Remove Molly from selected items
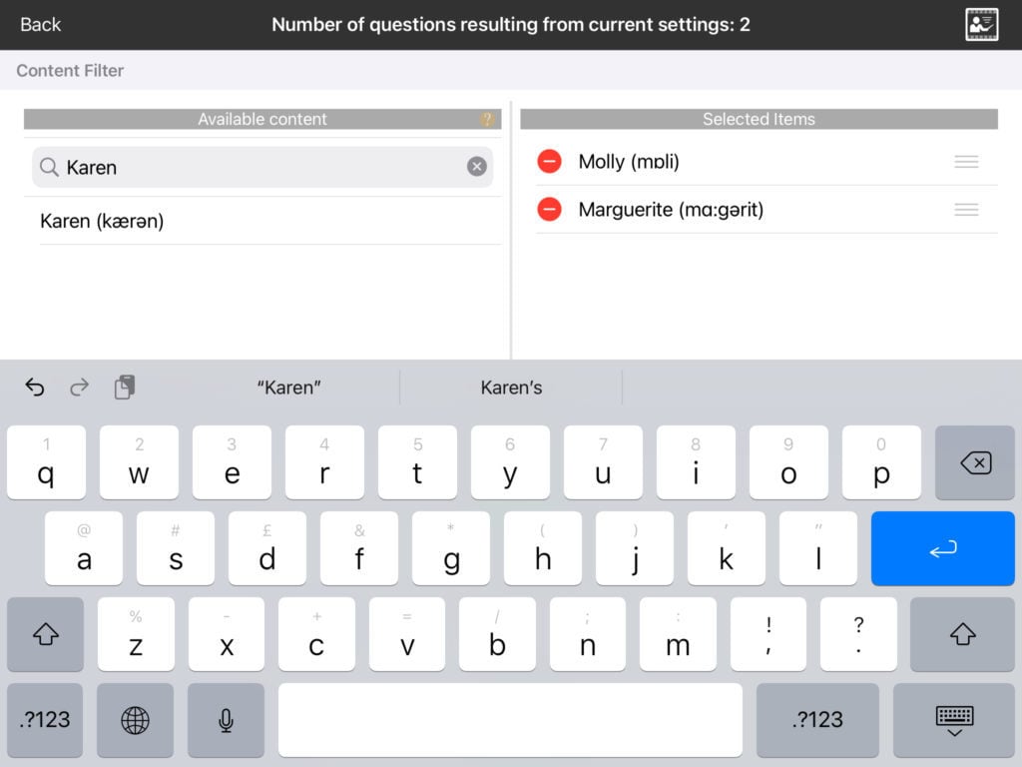Screen dimensions: 1022x767 pyautogui.click(x=550, y=161)
